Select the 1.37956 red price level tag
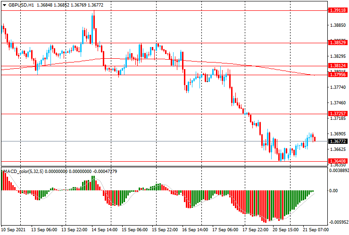This screenshot has height=235, width=349. pyautogui.click(x=338, y=75)
